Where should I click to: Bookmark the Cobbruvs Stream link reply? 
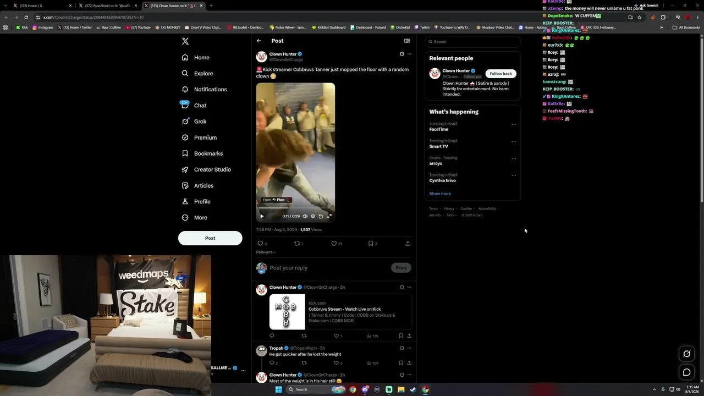[x=401, y=335]
